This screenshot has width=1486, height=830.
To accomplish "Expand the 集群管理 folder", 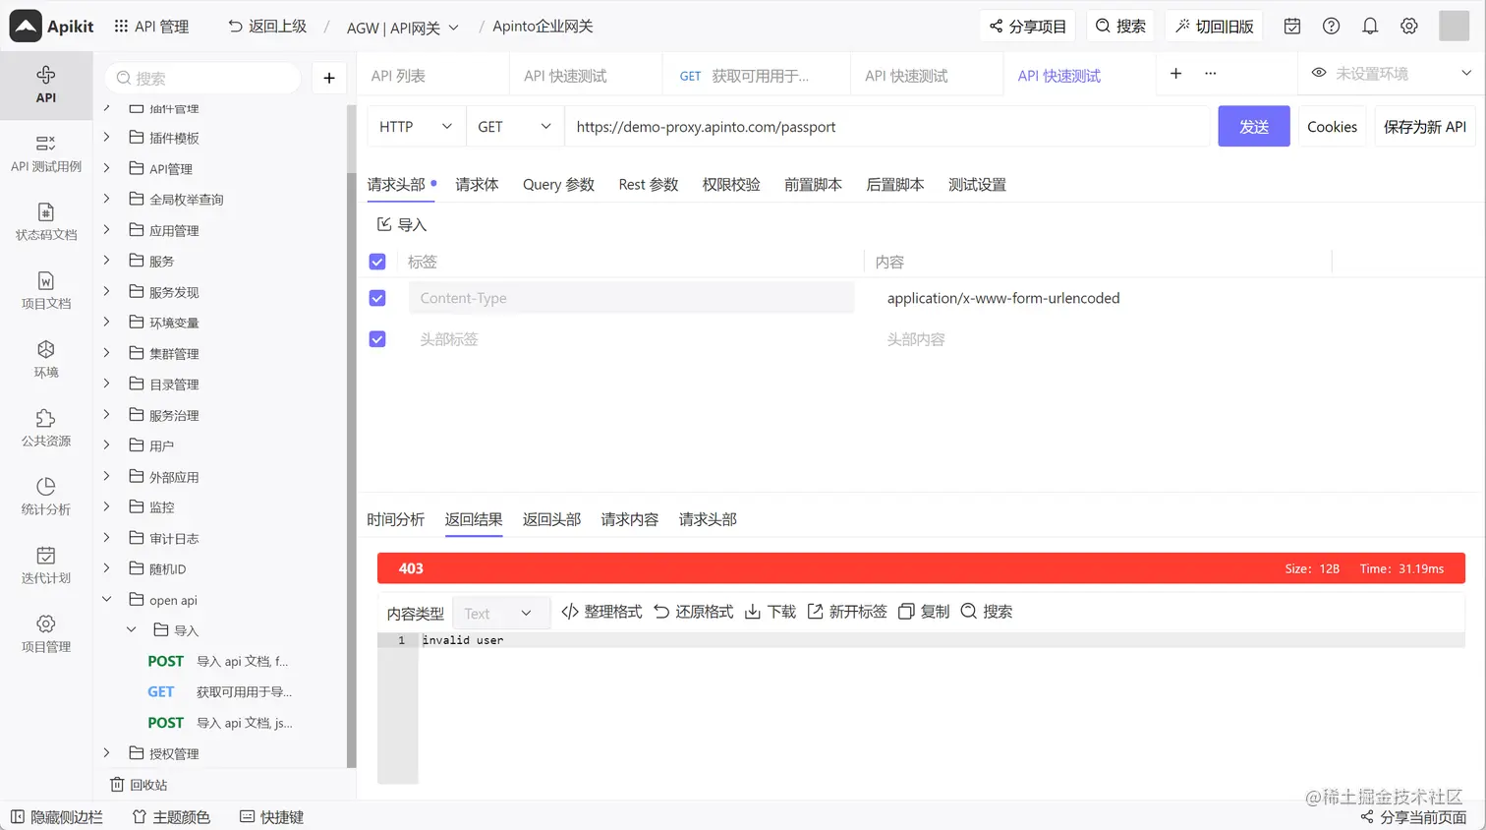I will 107,353.
